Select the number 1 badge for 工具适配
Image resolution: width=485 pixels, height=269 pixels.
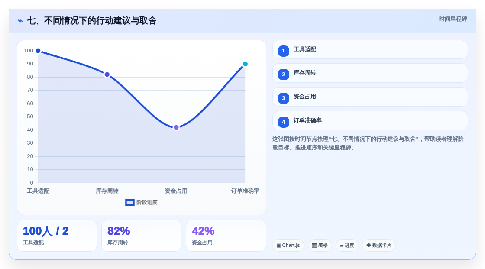click(283, 51)
